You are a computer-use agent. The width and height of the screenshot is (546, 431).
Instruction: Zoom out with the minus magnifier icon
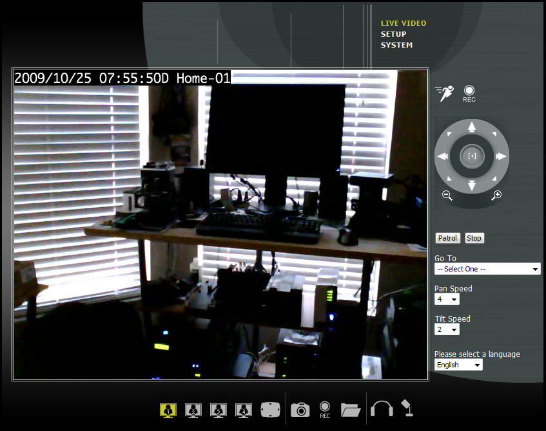[x=447, y=196]
